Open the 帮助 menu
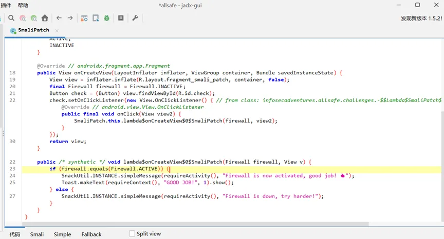Screen dimensions: 444x239 (x=23, y=5)
